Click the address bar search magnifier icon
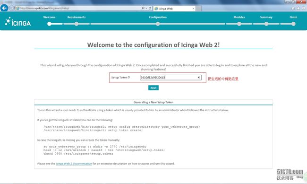The image size is (307, 184). [143, 8]
